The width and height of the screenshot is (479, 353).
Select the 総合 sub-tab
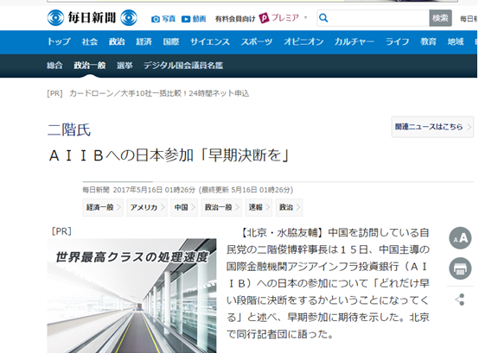[x=54, y=66]
